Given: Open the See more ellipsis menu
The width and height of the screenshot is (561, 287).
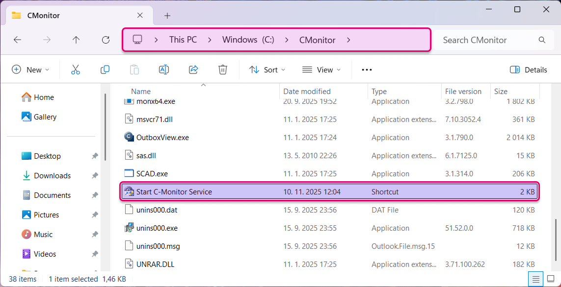Looking at the screenshot, I should (367, 70).
